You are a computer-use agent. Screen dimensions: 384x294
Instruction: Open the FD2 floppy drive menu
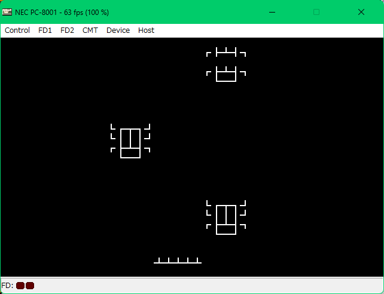pyautogui.click(x=67, y=30)
